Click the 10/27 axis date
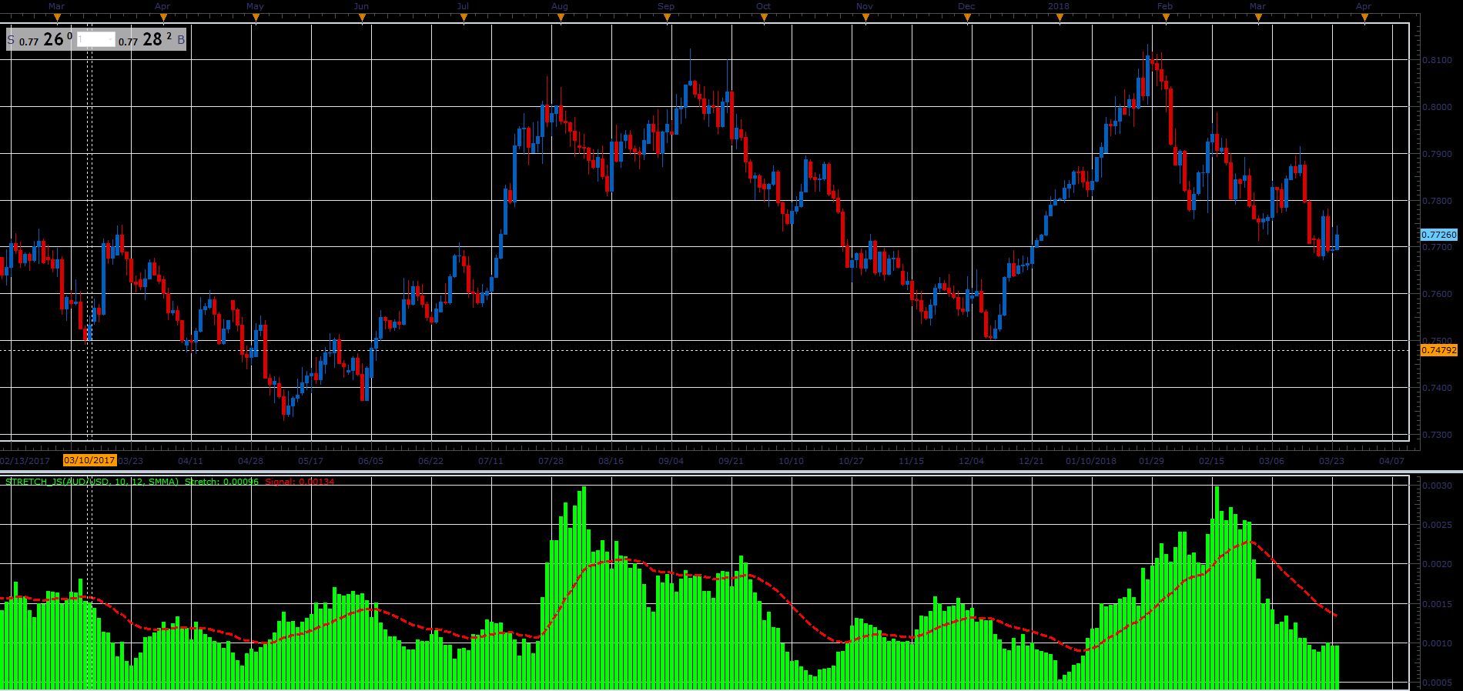The width and height of the screenshot is (1463, 691). (851, 461)
